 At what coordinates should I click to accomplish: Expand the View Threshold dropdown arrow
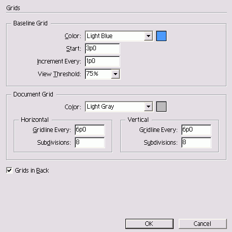coord(115,74)
